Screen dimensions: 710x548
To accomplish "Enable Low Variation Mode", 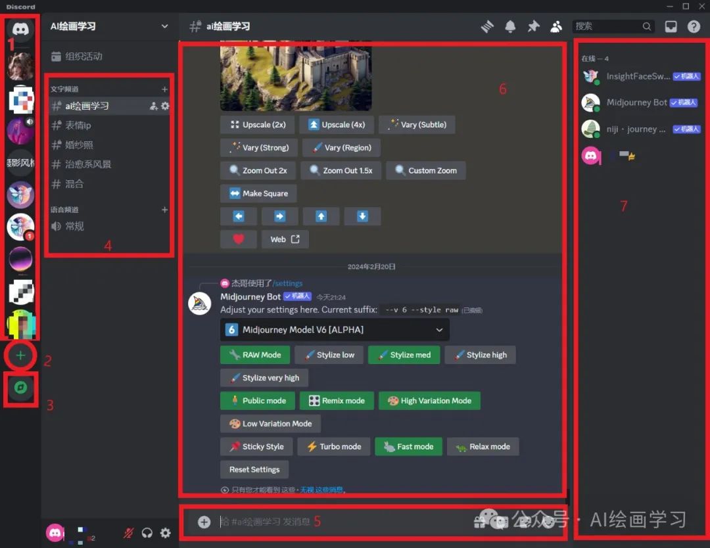I will (x=270, y=424).
